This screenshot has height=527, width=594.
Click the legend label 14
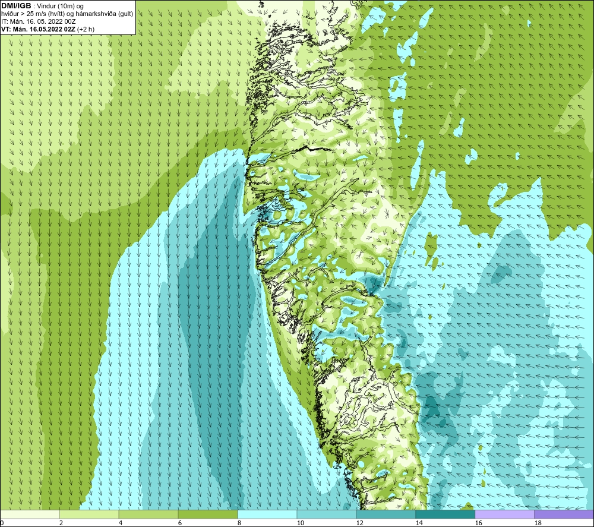419,523
